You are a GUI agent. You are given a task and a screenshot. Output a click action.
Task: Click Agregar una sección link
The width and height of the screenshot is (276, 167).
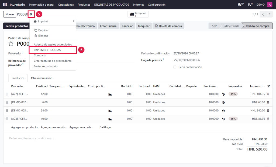pos(54,127)
